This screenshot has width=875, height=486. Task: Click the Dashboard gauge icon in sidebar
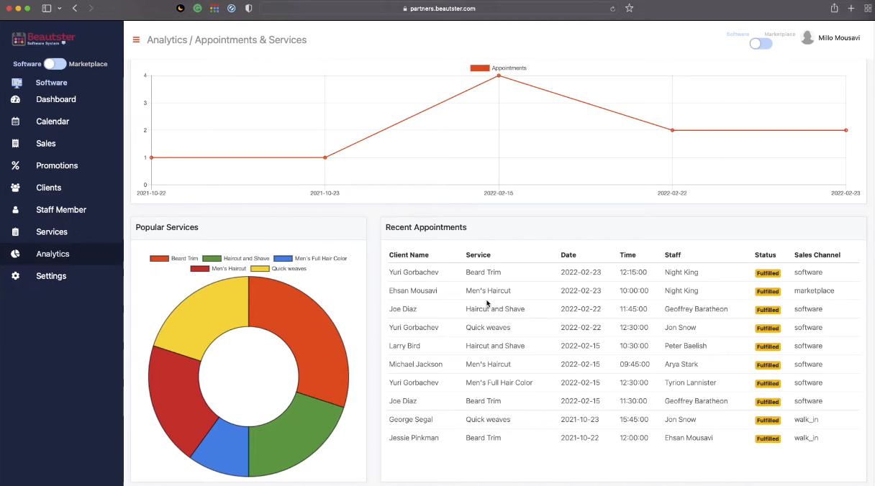pos(16,99)
